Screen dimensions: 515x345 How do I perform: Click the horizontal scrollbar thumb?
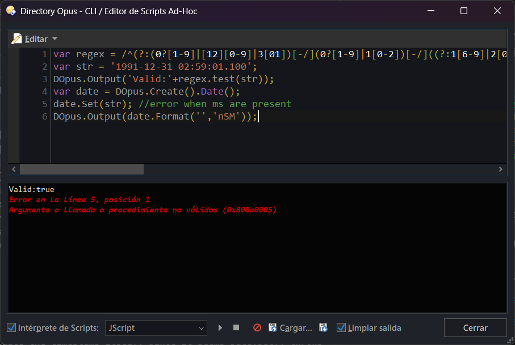coord(82,169)
